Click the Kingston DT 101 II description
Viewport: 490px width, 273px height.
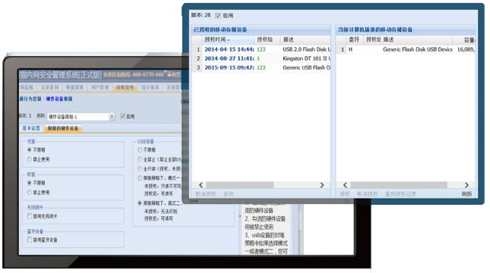coord(307,58)
